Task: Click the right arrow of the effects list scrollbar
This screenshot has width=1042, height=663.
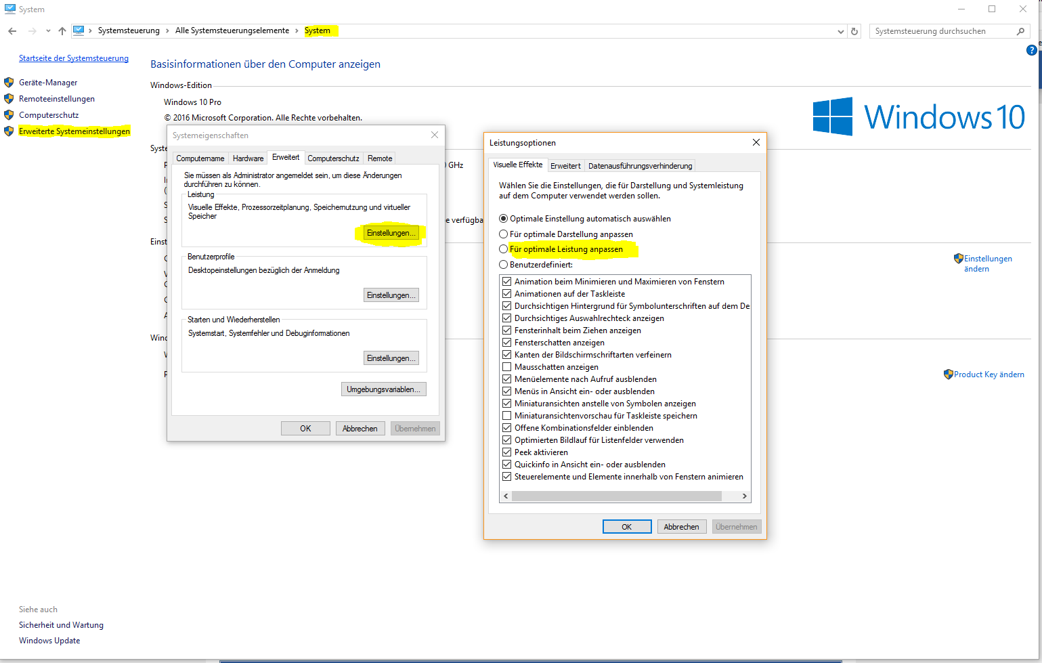Action: click(x=745, y=496)
